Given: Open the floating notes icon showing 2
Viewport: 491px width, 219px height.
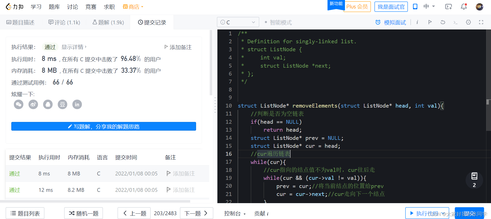Looking at the screenshot, I should pyautogui.click(x=474, y=180).
